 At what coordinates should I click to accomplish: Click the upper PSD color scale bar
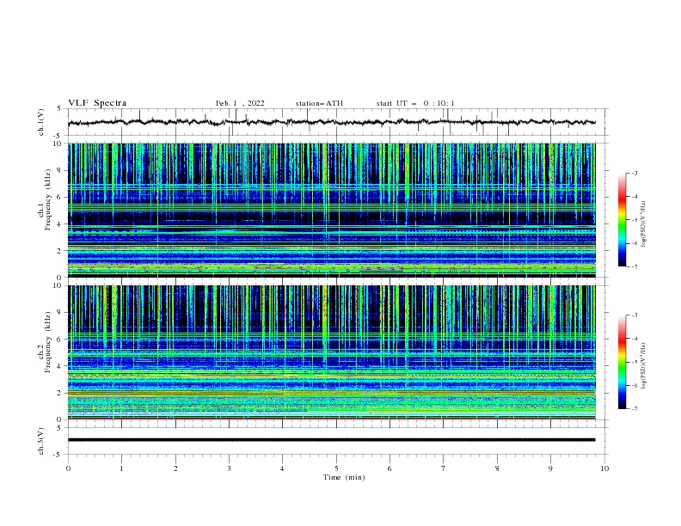(622, 220)
